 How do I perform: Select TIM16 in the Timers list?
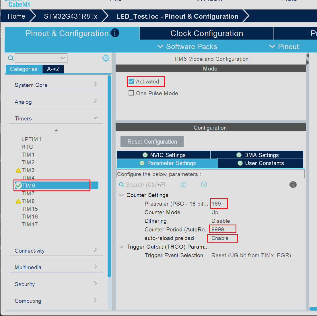[30, 216]
